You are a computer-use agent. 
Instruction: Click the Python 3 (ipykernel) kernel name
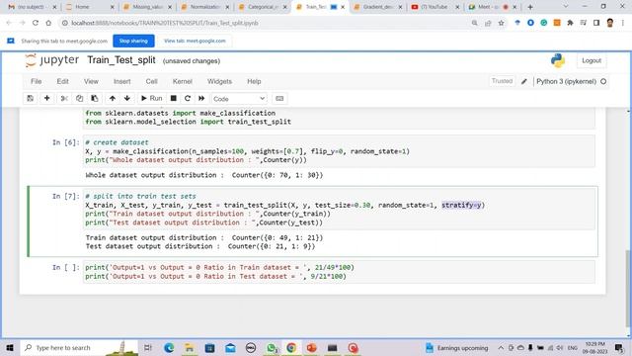point(566,81)
